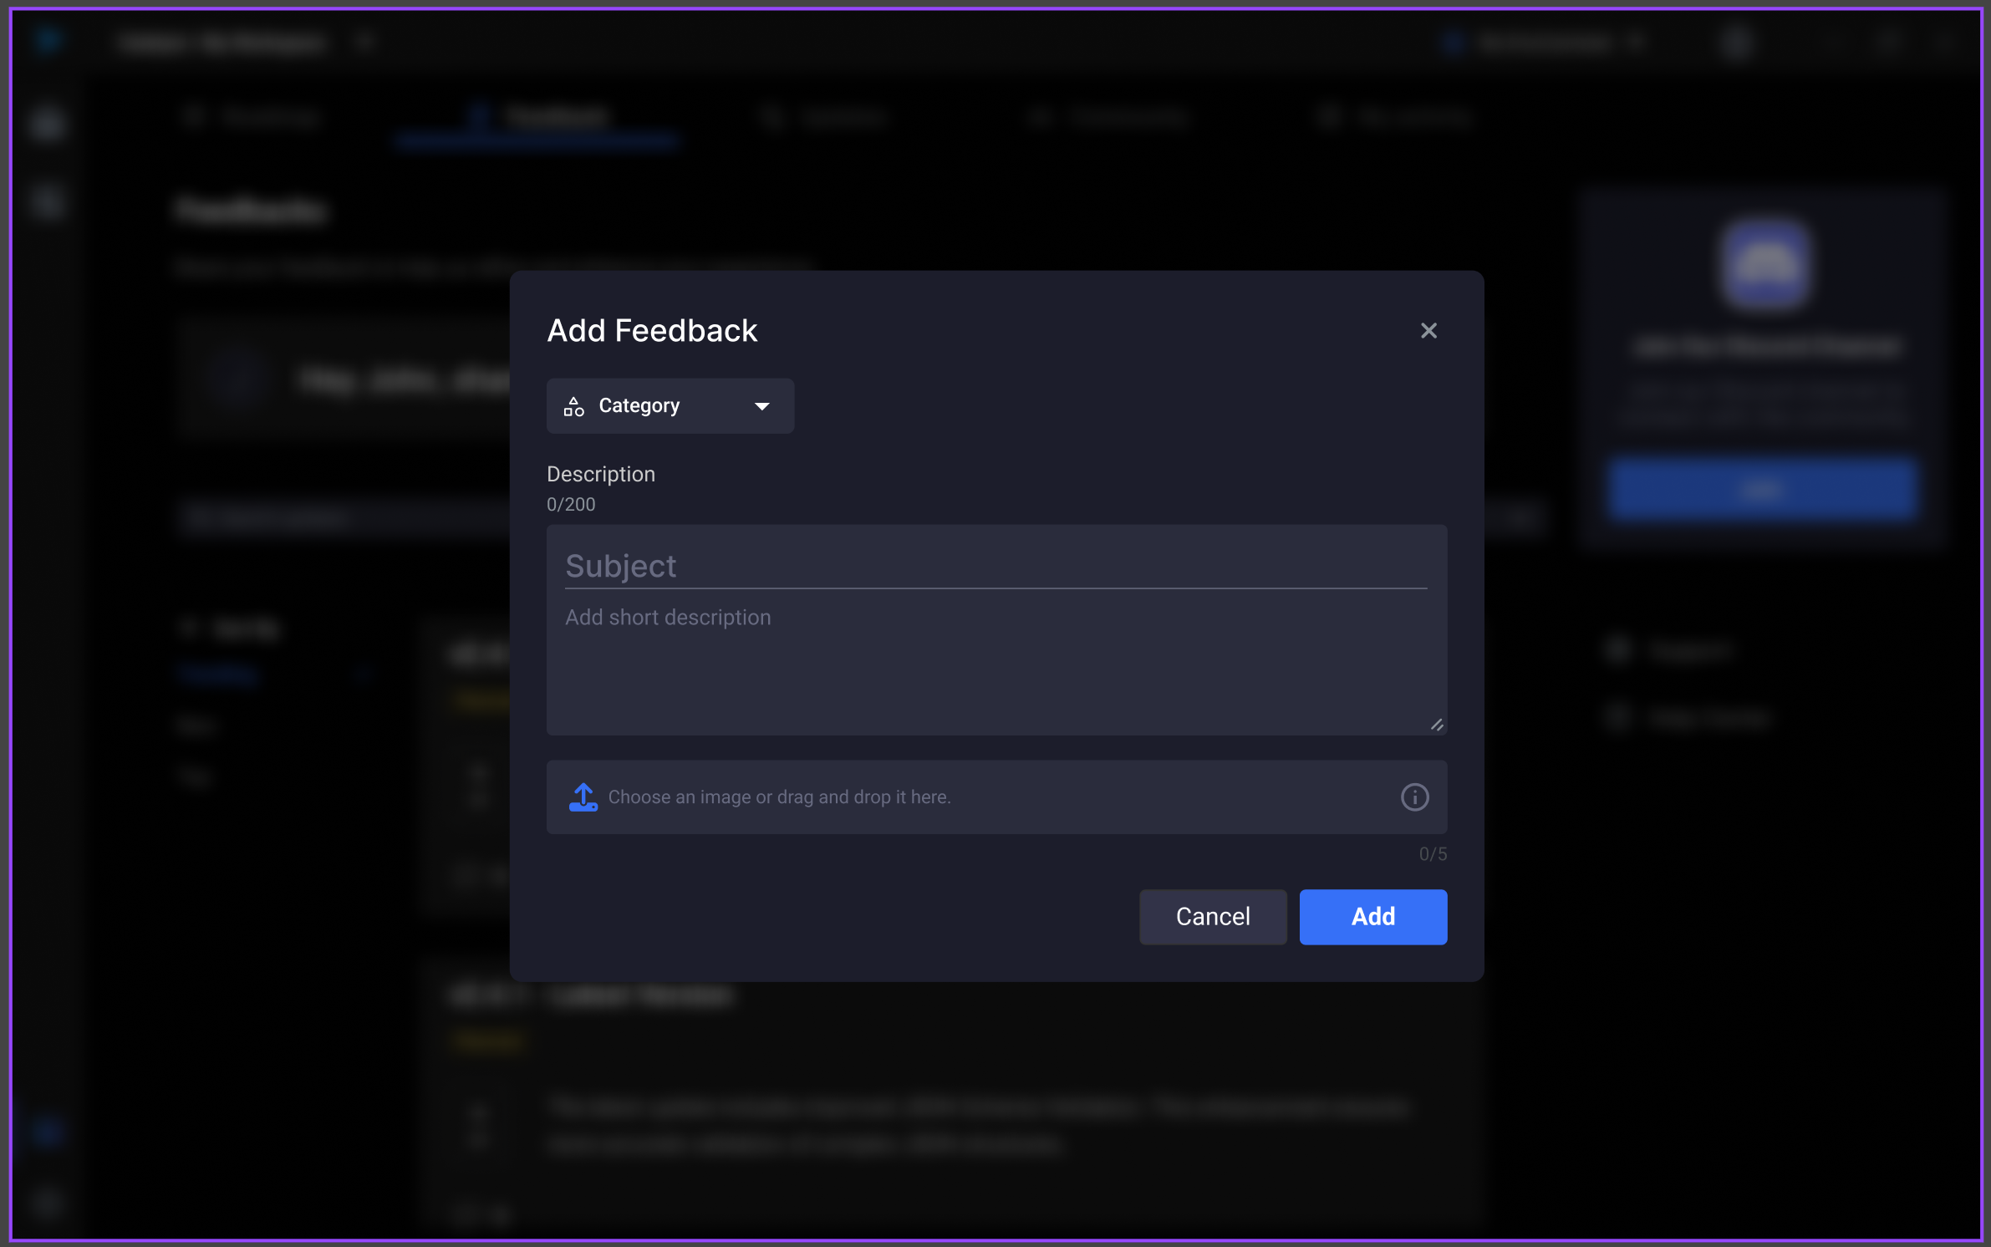Close the Add Feedback dialog with X
This screenshot has width=1991, height=1247.
1428,331
